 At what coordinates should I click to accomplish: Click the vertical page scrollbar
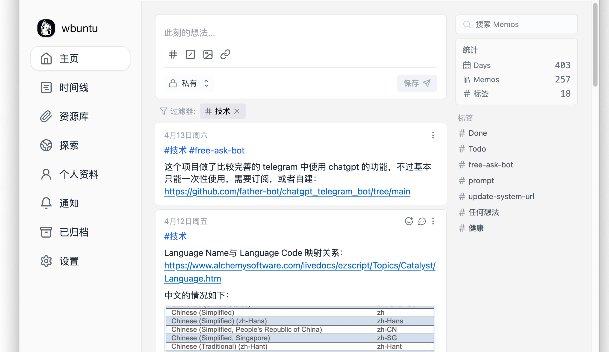(595, 45)
